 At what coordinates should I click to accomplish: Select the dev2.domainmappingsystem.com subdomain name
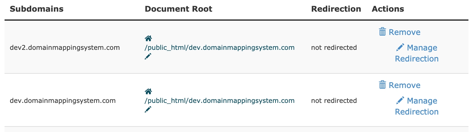point(65,48)
